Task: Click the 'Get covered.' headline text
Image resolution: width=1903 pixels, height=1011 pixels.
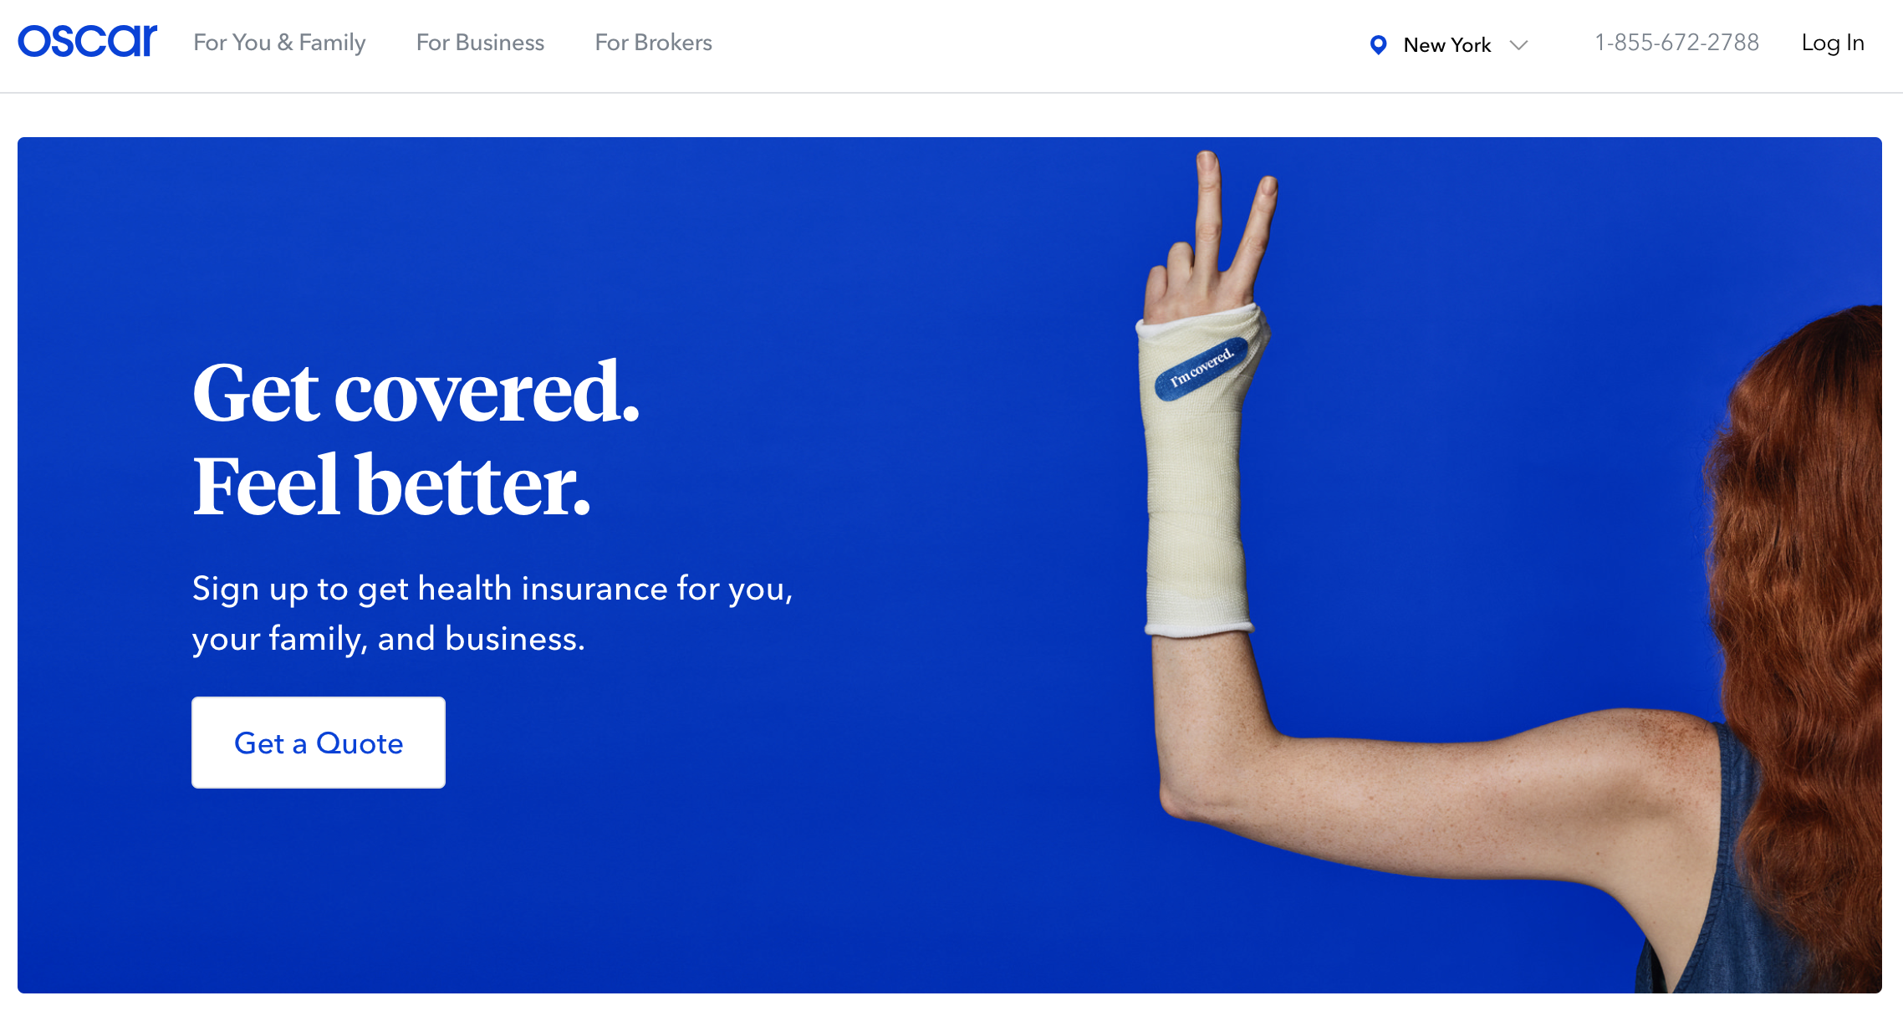Action: (416, 392)
